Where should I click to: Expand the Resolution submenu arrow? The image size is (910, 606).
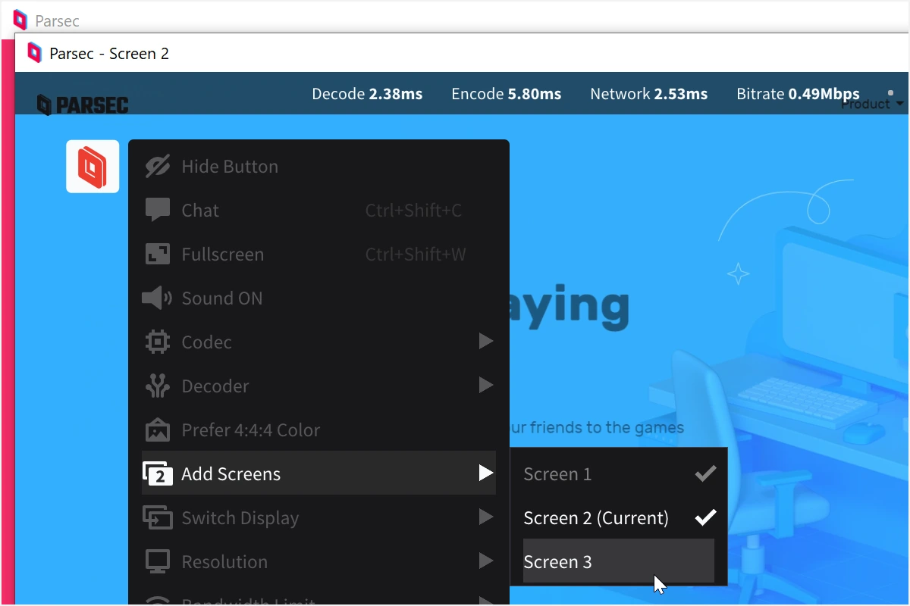[x=486, y=562]
